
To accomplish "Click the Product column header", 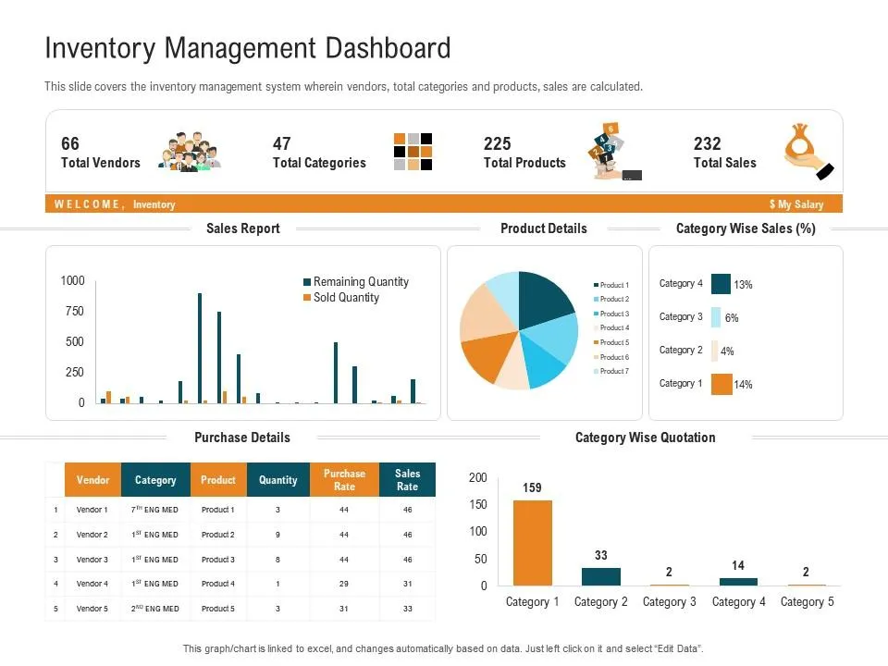I will pos(218,480).
